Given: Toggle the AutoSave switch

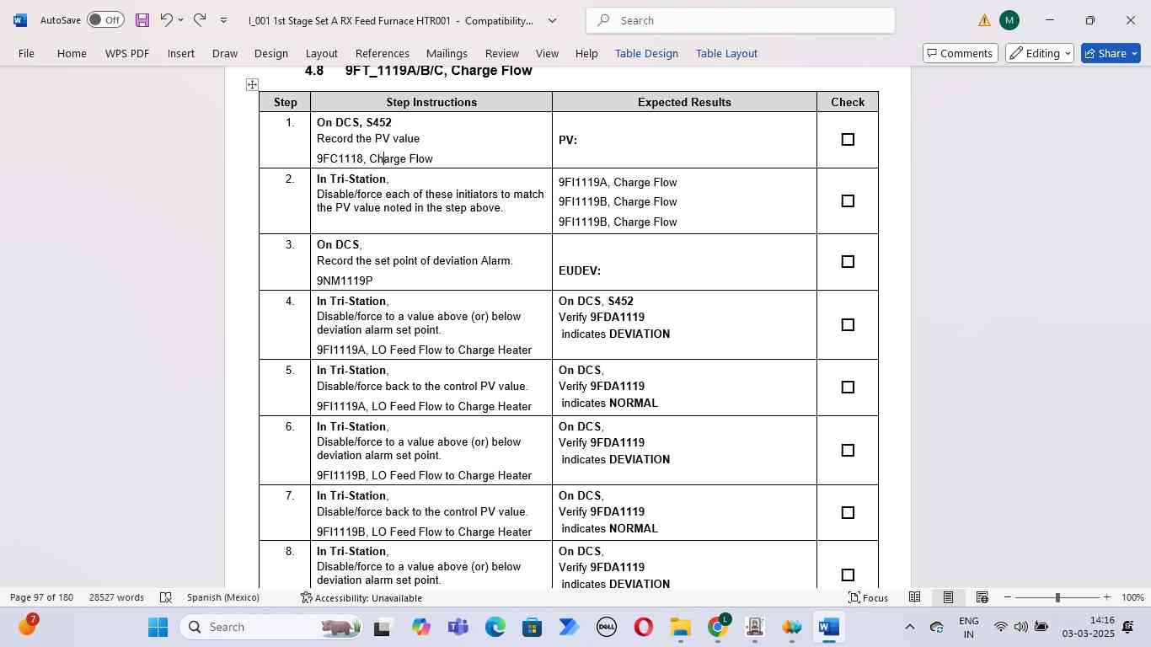Looking at the screenshot, I should click(x=105, y=20).
